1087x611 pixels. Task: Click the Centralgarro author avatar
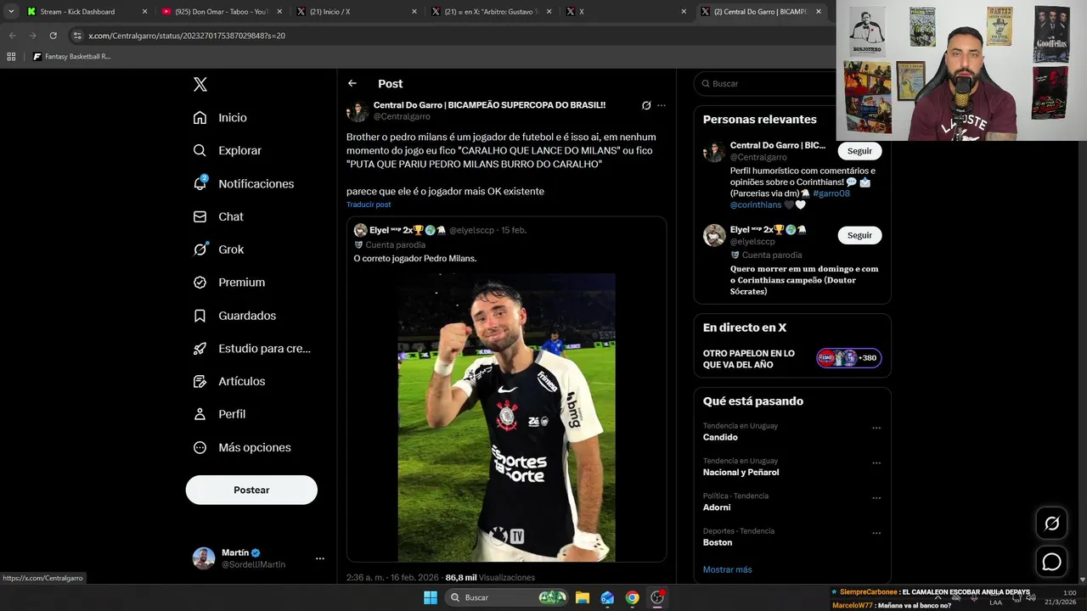[358, 111]
